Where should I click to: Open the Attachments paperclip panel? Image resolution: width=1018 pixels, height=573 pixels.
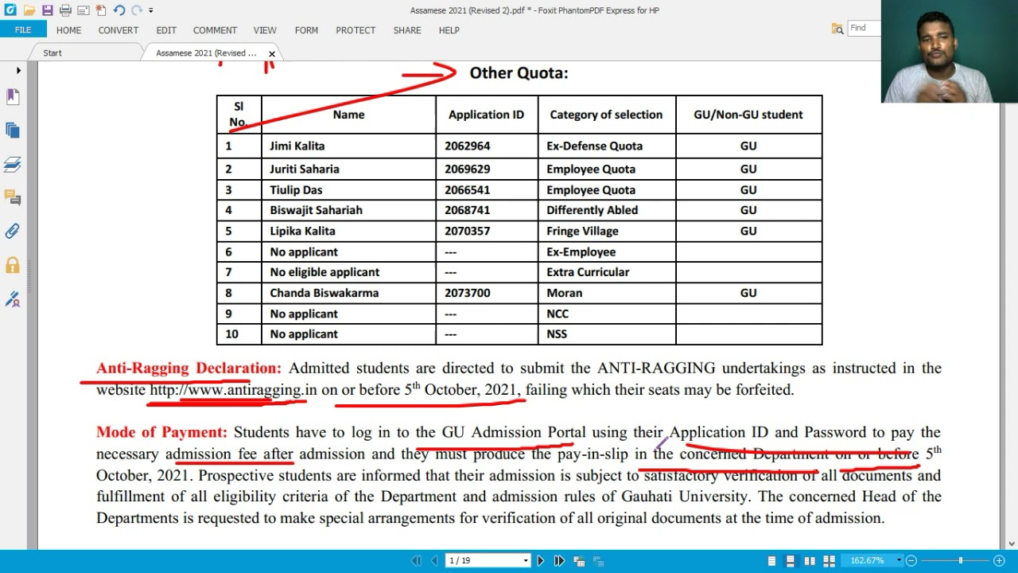pyautogui.click(x=12, y=232)
